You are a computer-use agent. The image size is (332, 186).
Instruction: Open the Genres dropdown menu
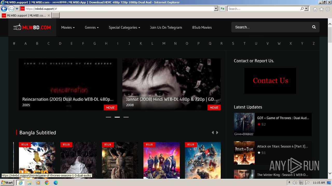coord(92,27)
